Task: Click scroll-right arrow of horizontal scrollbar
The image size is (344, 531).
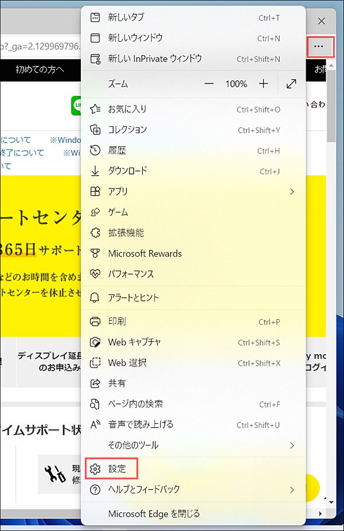Action: click(320, 514)
